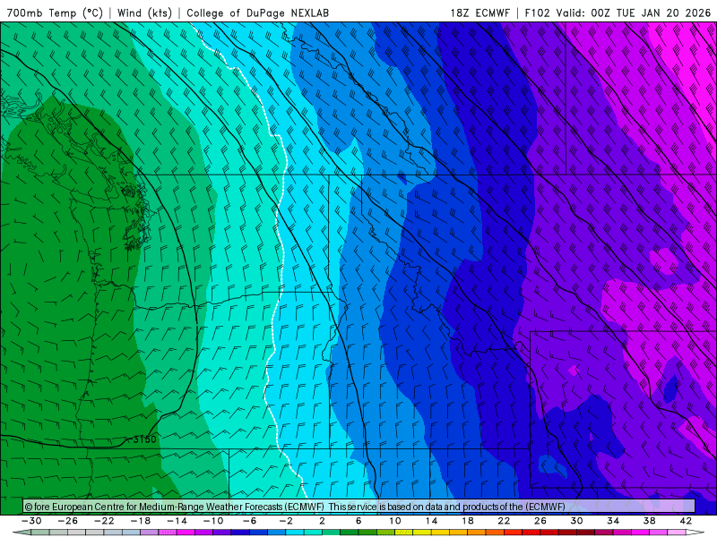
Task: Select the 34 value on the temperature scale
Action: [x=613, y=521]
